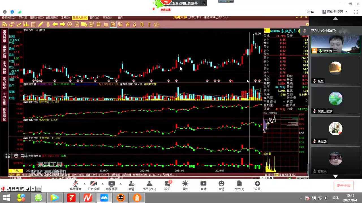The image size is (362, 203).
Task: Open the 文档(1) documents button
Action: tap(239, 186)
